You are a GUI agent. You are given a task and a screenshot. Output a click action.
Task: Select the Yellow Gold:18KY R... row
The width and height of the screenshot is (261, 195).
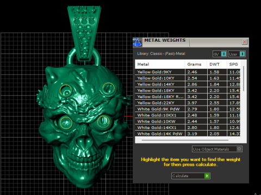188,96
